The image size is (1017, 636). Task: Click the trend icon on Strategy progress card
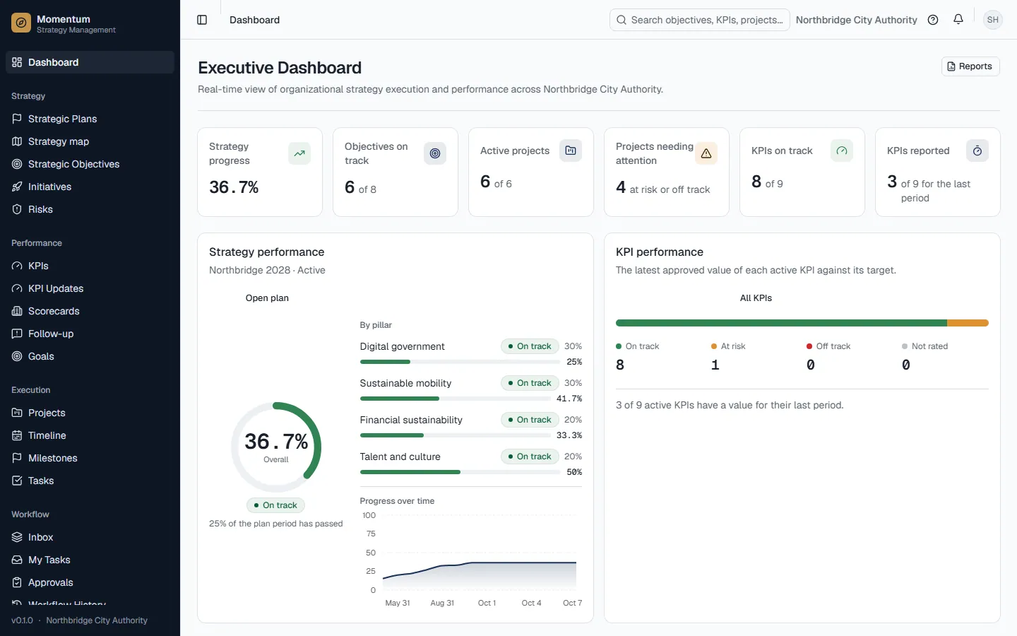point(299,153)
